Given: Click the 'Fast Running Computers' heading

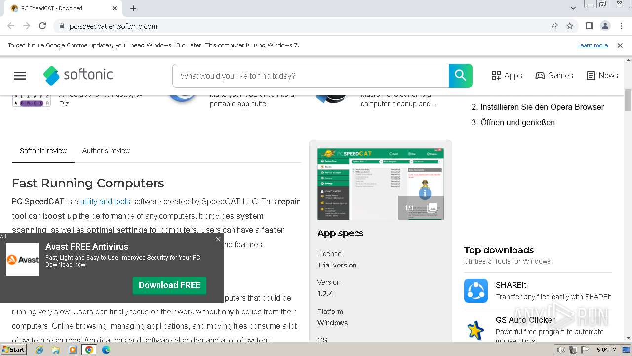Looking at the screenshot, I should [x=88, y=183].
